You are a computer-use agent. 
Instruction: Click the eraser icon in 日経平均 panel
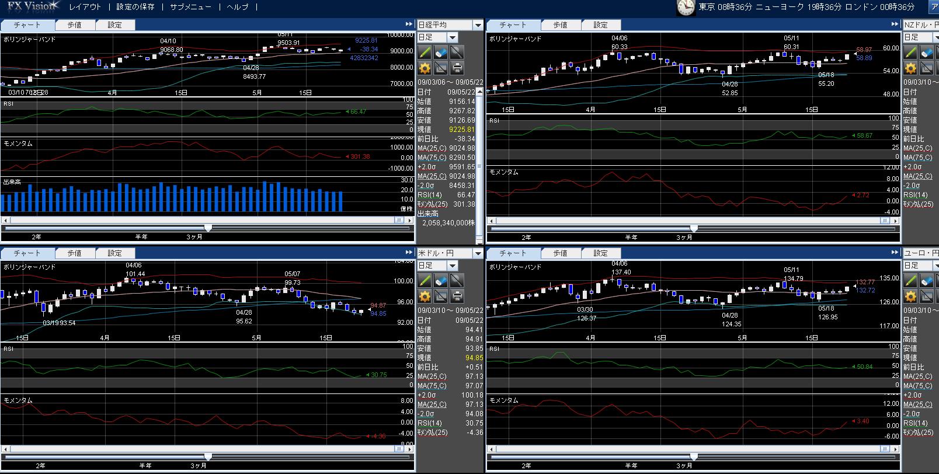(x=441, y=53)
